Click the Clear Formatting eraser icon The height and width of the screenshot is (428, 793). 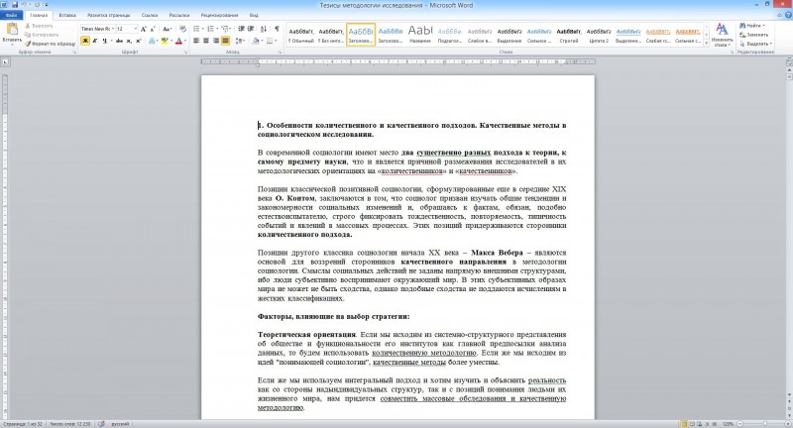tap(182, 29)
